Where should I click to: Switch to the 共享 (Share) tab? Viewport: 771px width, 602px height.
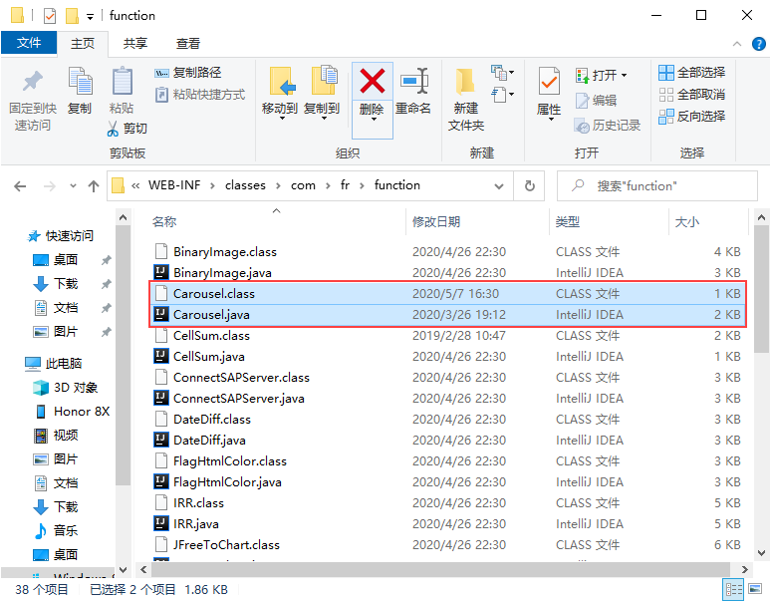tap(135, 43)
